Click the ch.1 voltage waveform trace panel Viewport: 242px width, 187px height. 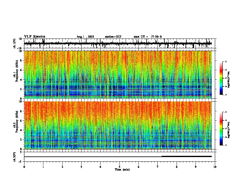point(119,43)
